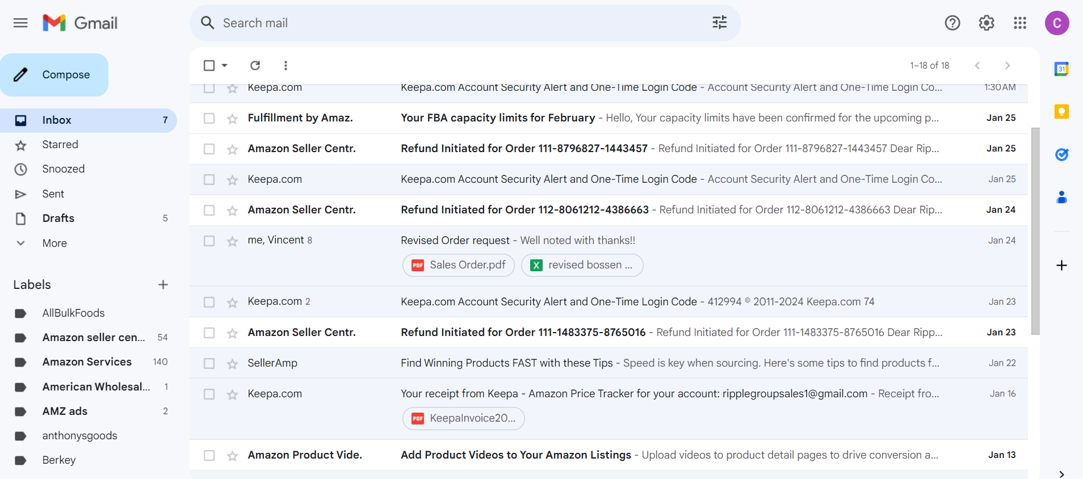The image size is (1083, 479).
Task: Star the Amazon Product Video email
Action: [232, 455]
